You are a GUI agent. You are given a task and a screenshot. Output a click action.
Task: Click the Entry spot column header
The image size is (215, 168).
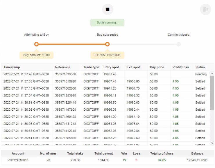click(x=111, y=67)
